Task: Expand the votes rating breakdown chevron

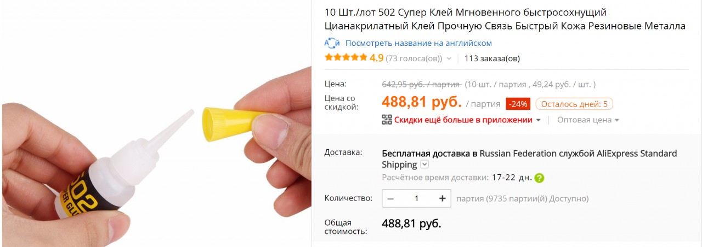Action: tap(449, 58)
